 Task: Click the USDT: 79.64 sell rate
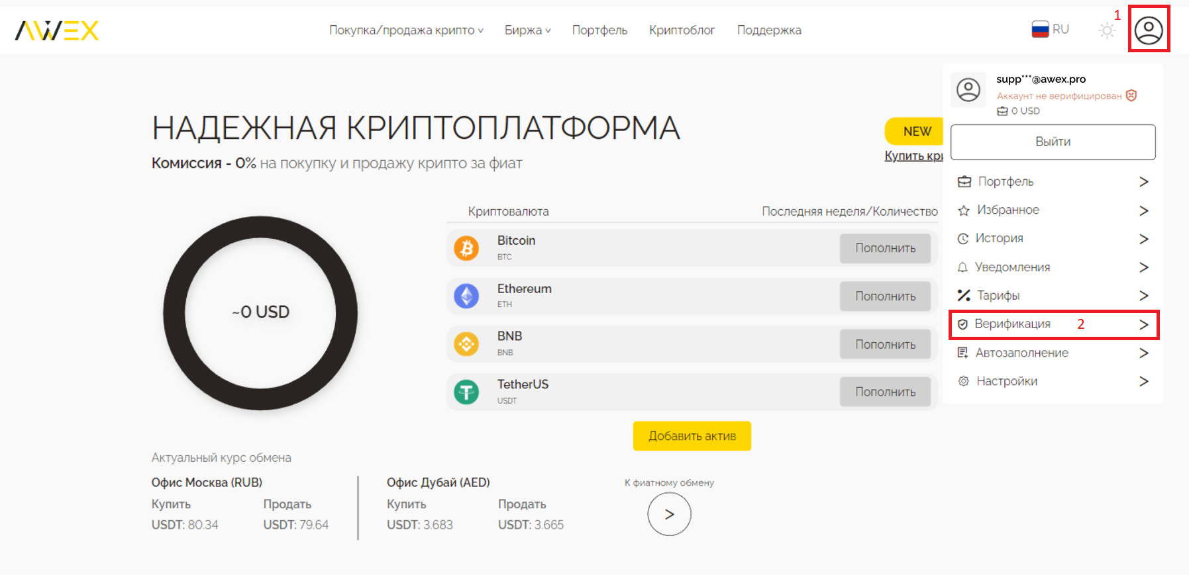296,525
